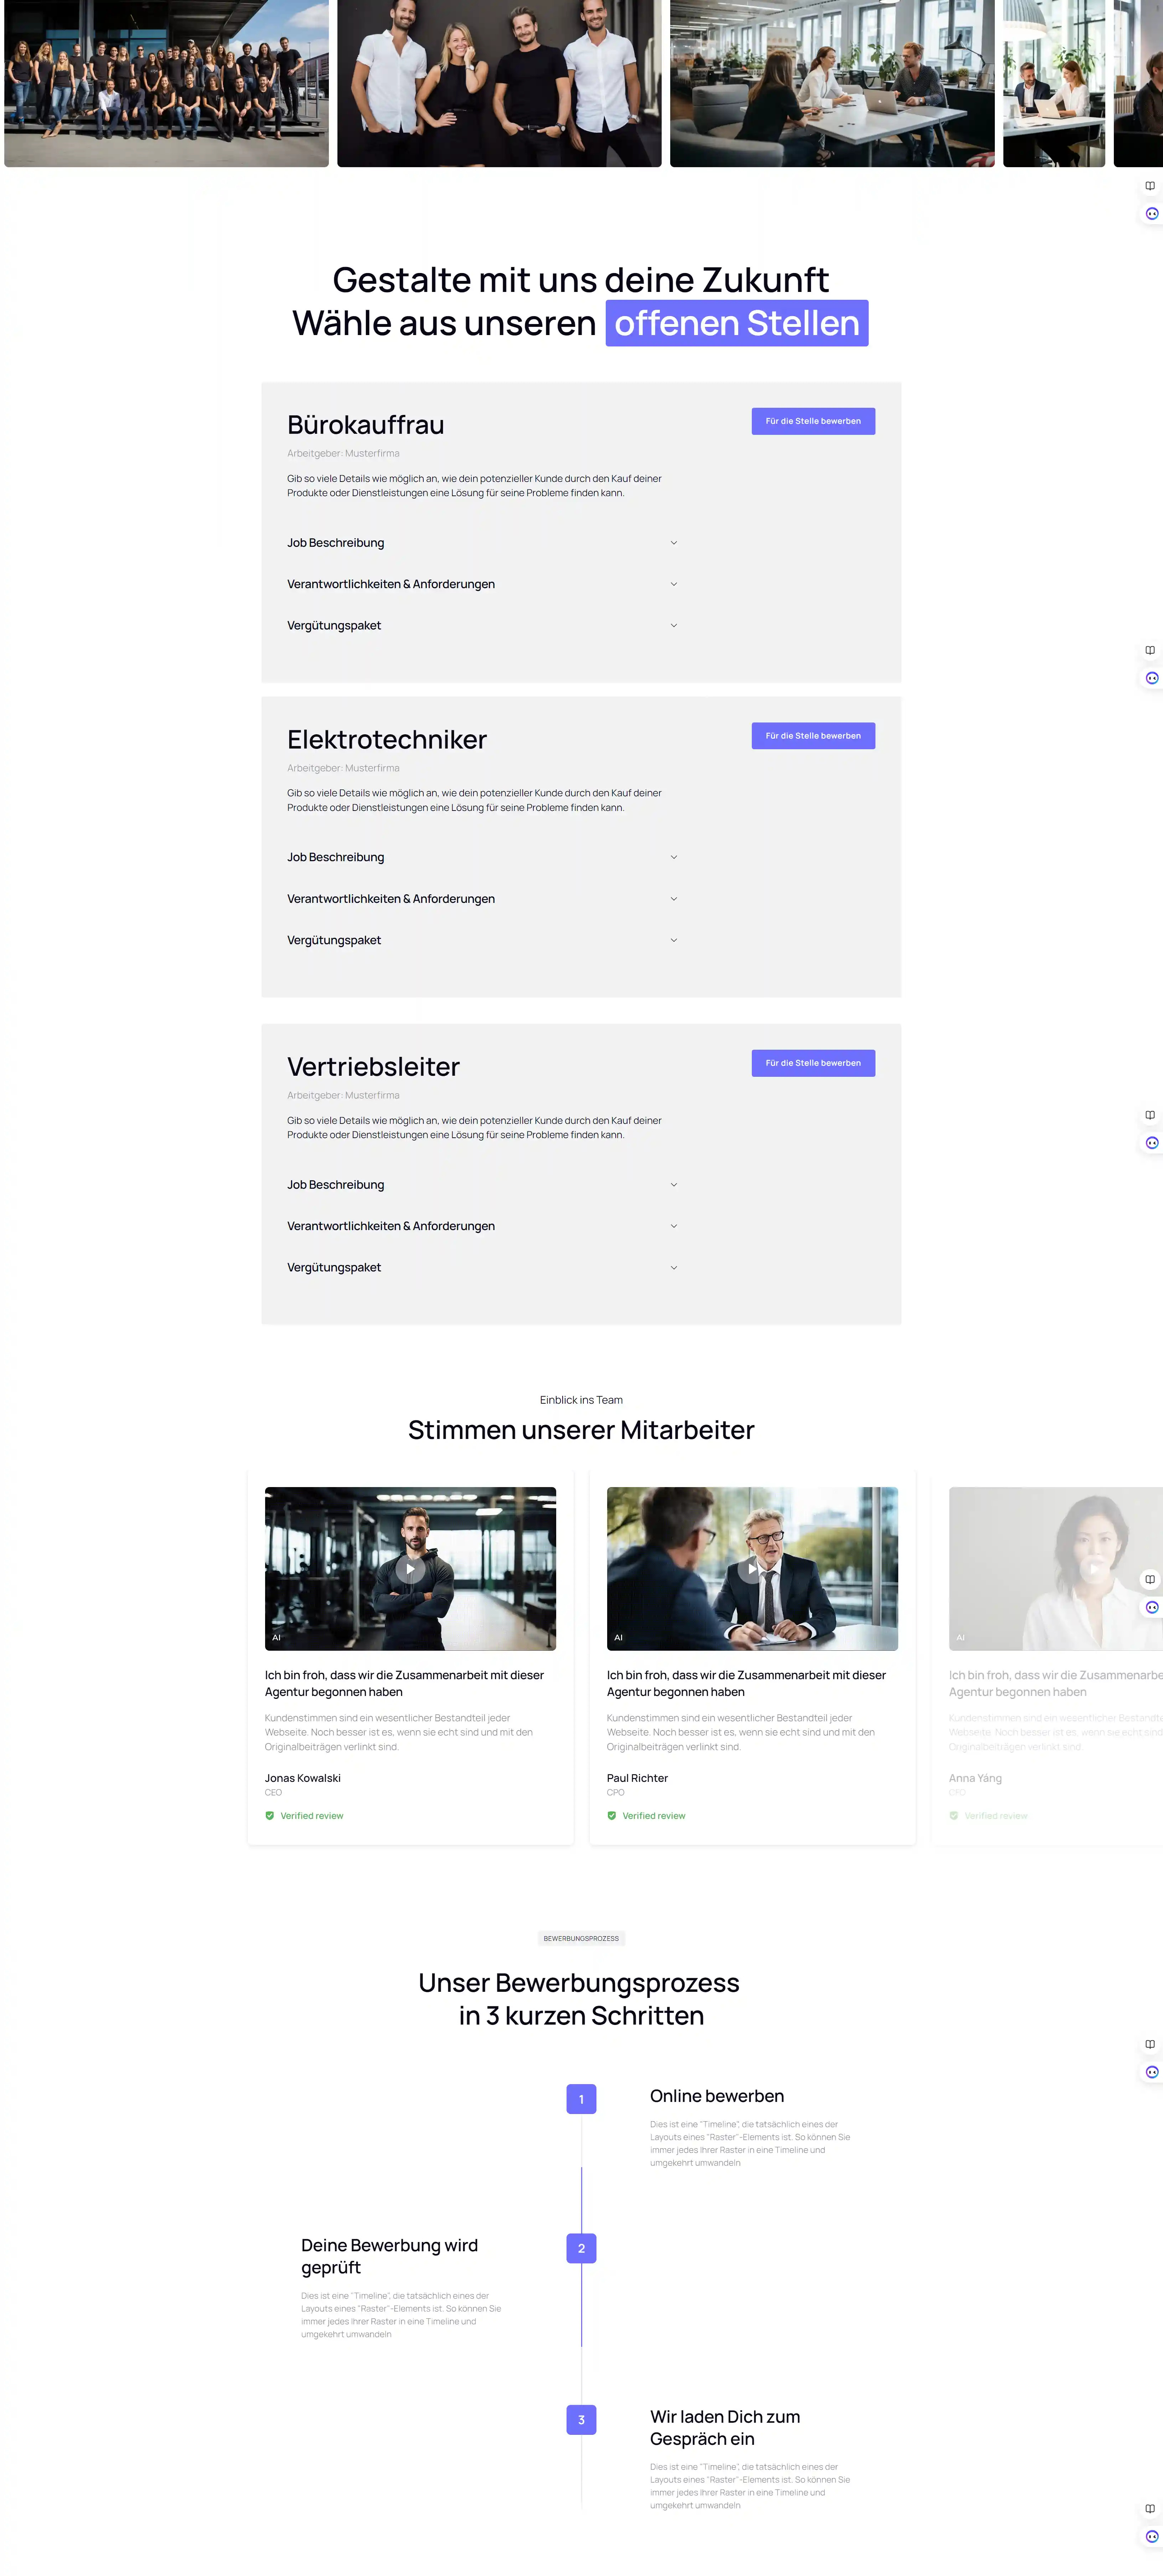Click the 'Einblick ins Team' label
The image size is (1163, 2576).
[x=581, y=1400]
